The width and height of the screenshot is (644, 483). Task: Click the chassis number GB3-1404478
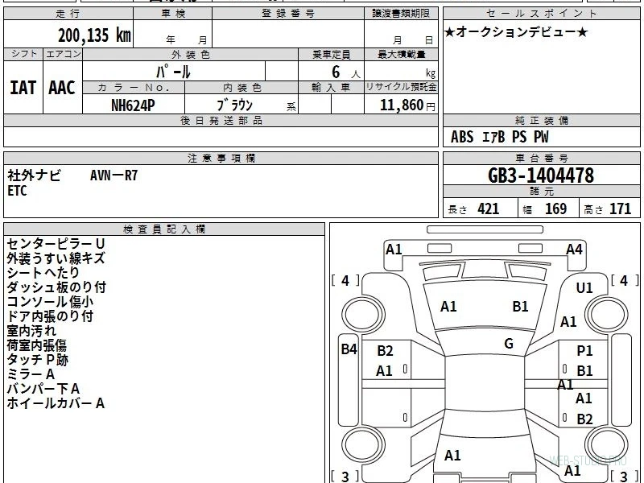(x=541, y=175)
